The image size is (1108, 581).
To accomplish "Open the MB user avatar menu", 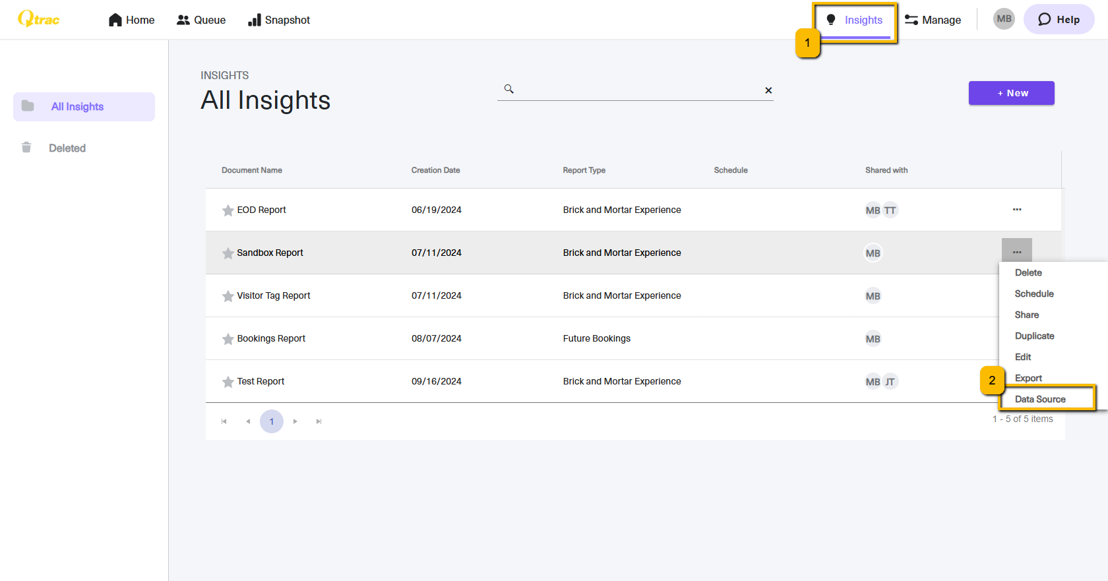I will pos(1004,19).
